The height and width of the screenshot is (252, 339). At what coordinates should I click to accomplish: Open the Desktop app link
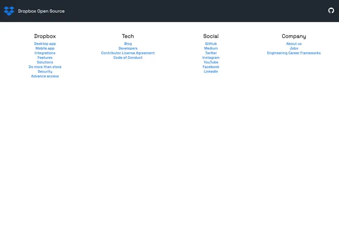pyautogui.click(x=45, y=44)
